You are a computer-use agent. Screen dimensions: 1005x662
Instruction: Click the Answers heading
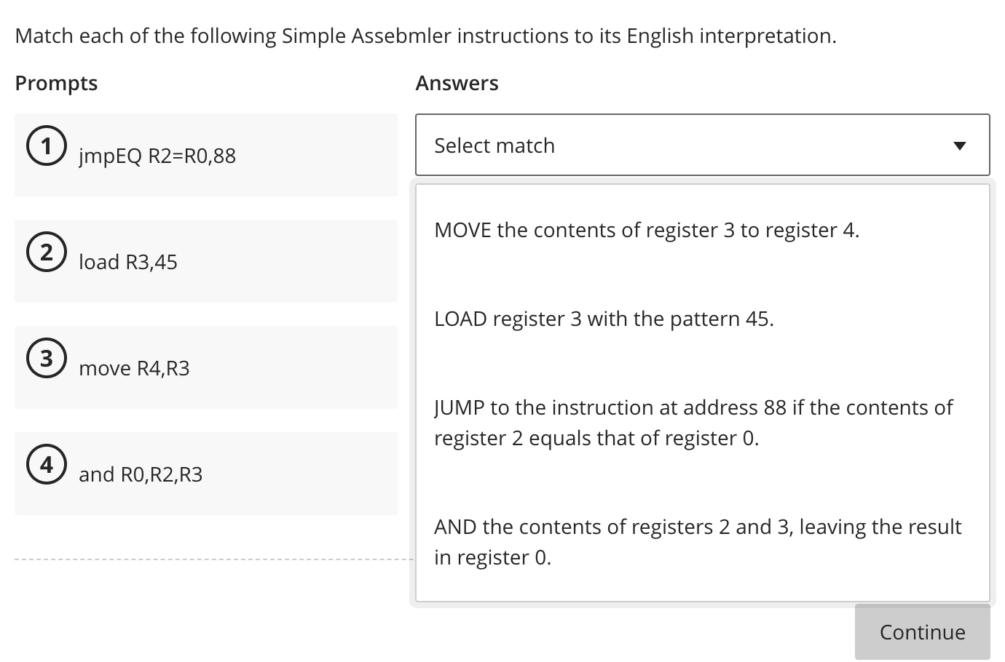tap(457, 83)
